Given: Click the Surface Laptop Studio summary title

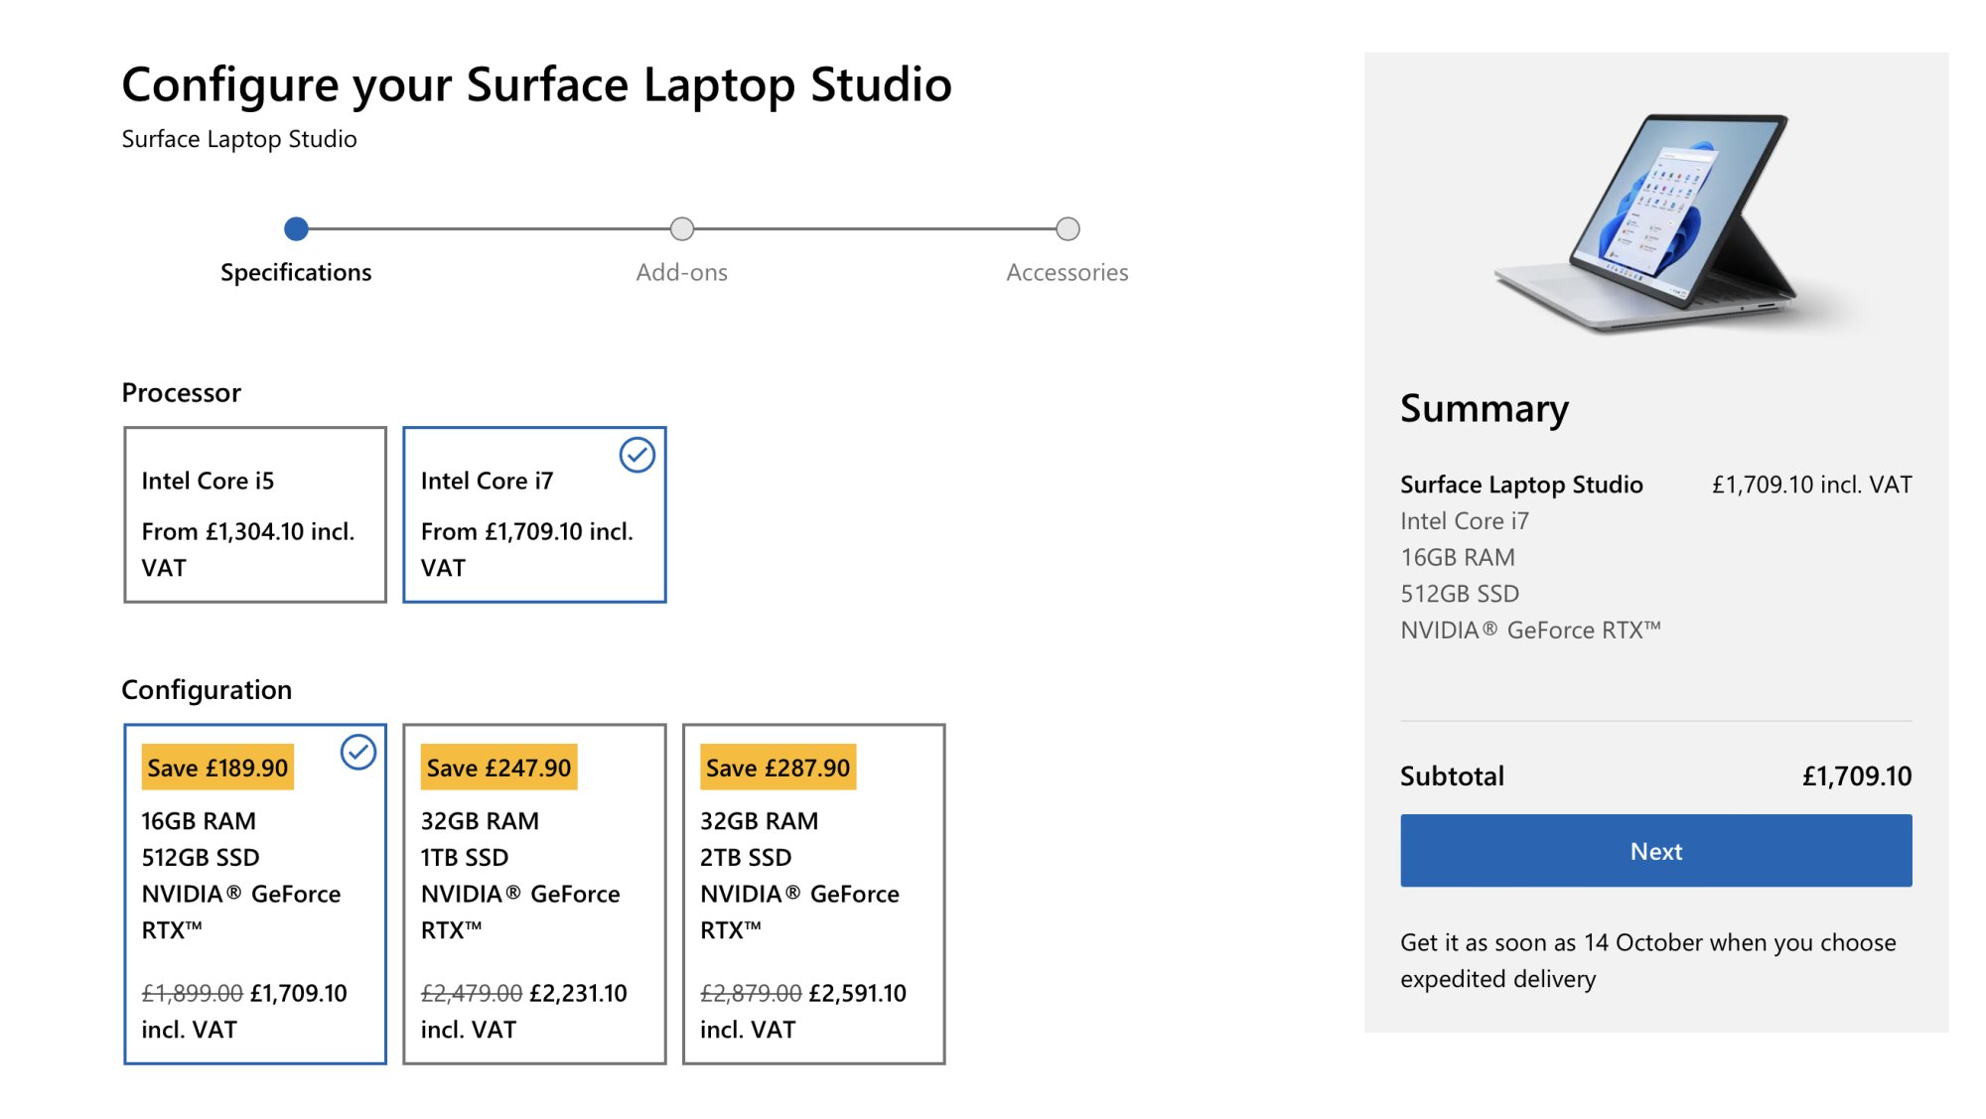Looking at the screenshot, I should 1521,485.
